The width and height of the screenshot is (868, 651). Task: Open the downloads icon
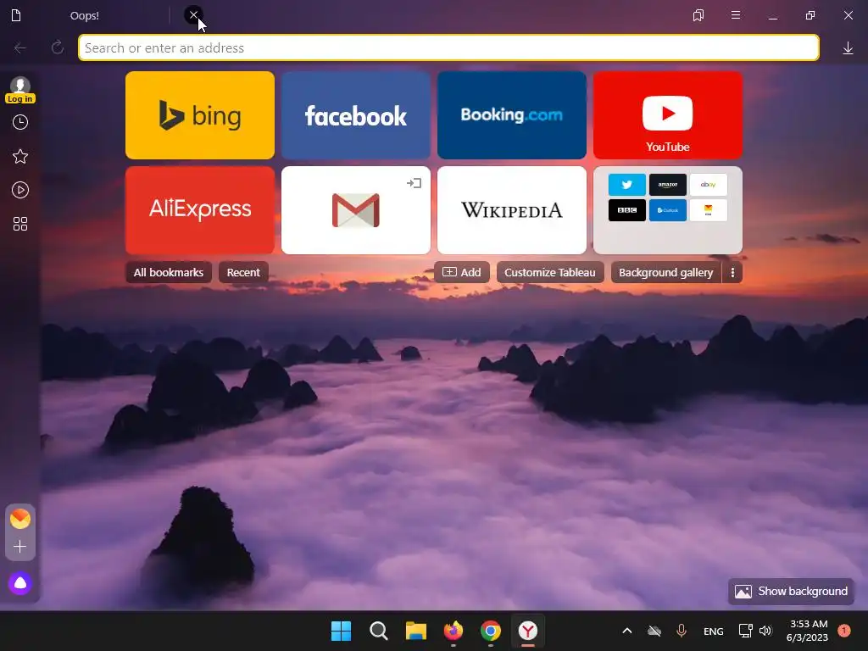click(x=848, y=48)
